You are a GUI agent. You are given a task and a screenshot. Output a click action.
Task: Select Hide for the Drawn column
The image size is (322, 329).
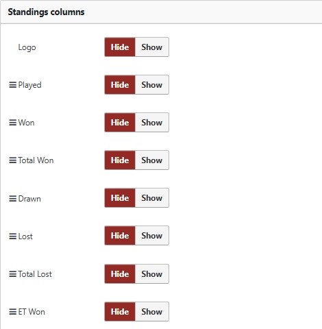coord(120,198)
